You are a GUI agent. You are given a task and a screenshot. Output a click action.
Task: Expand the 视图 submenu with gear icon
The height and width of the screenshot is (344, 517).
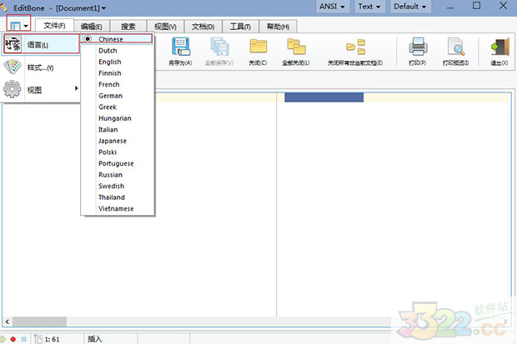[40, 90]
